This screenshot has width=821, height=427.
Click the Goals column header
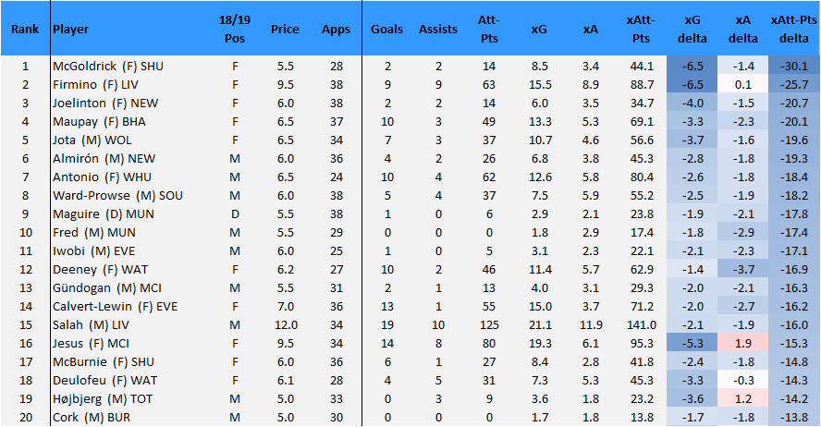tap(387, 30)
